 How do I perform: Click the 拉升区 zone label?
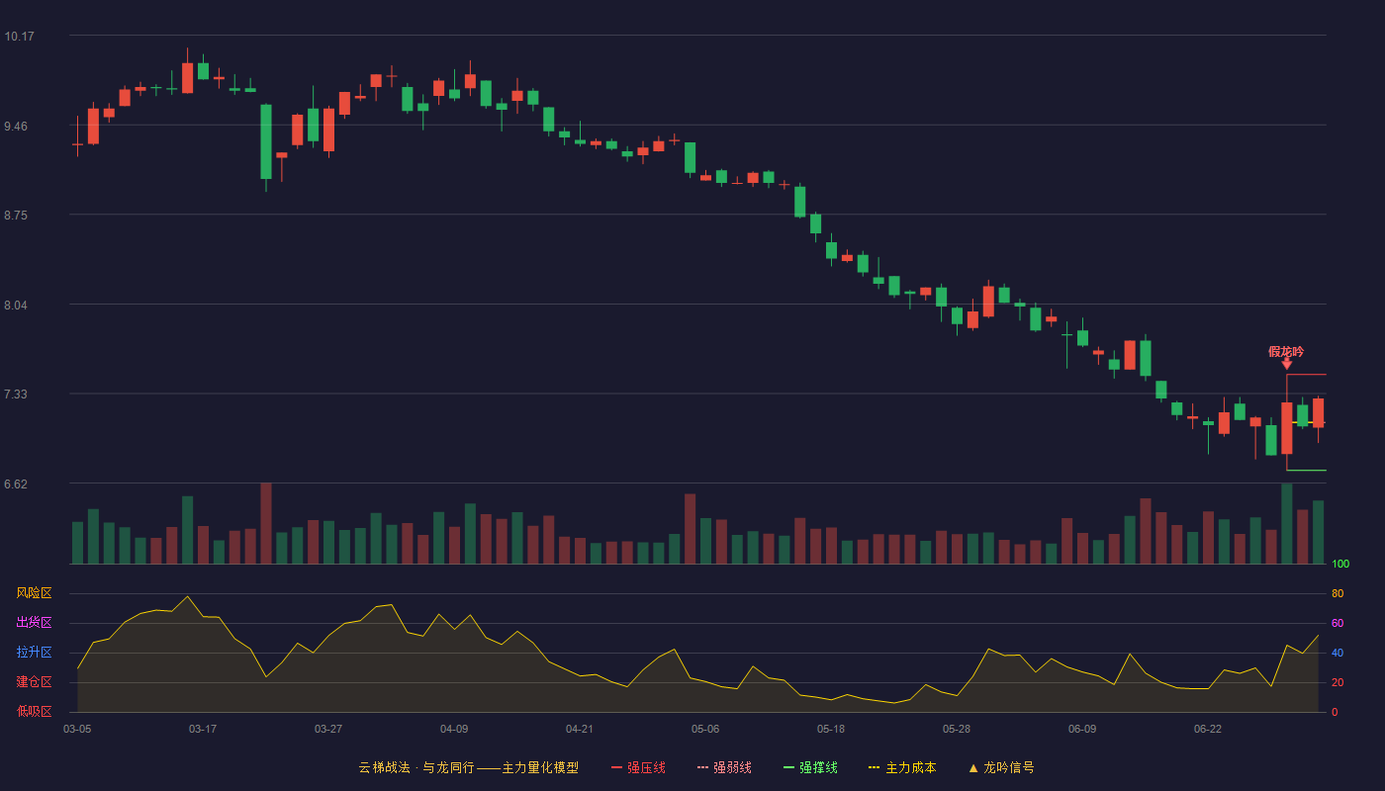(34, 653)
